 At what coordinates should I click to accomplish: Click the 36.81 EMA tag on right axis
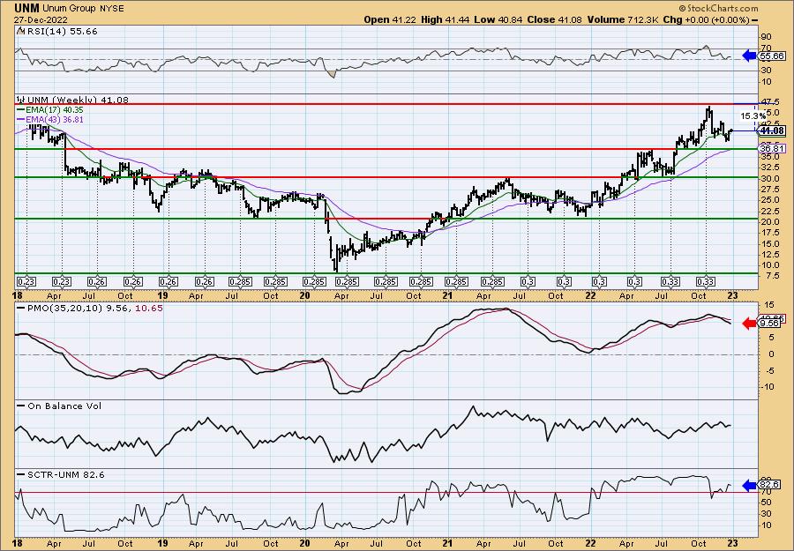click(x=772, y=148)
